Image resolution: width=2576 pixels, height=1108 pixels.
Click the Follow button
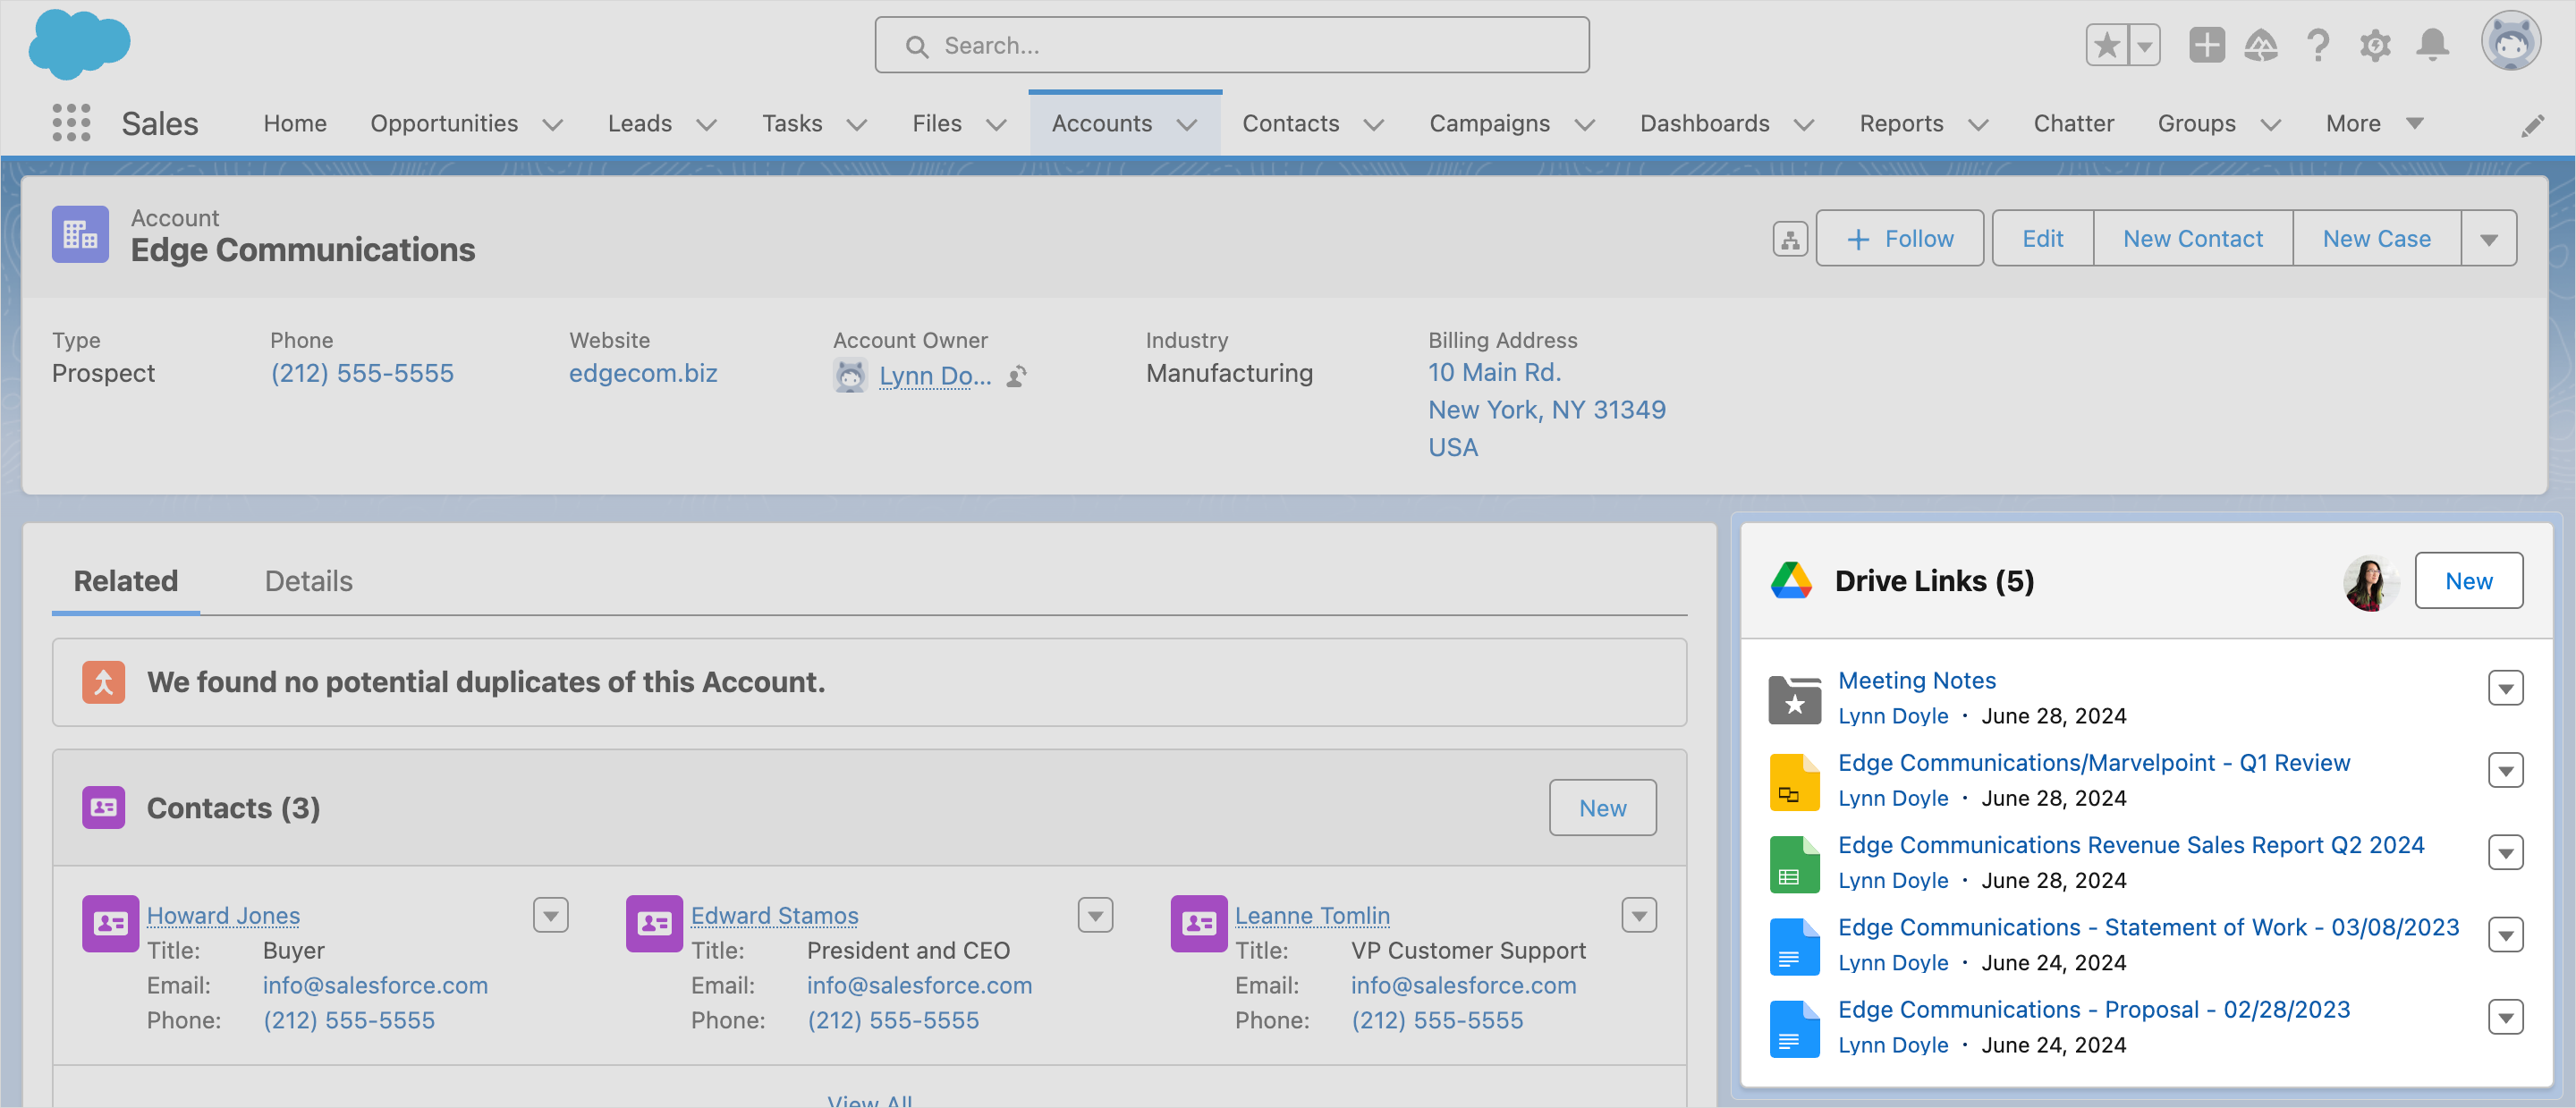(x=1899, y=238)
